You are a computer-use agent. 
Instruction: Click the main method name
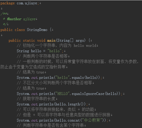pos(51,40)
